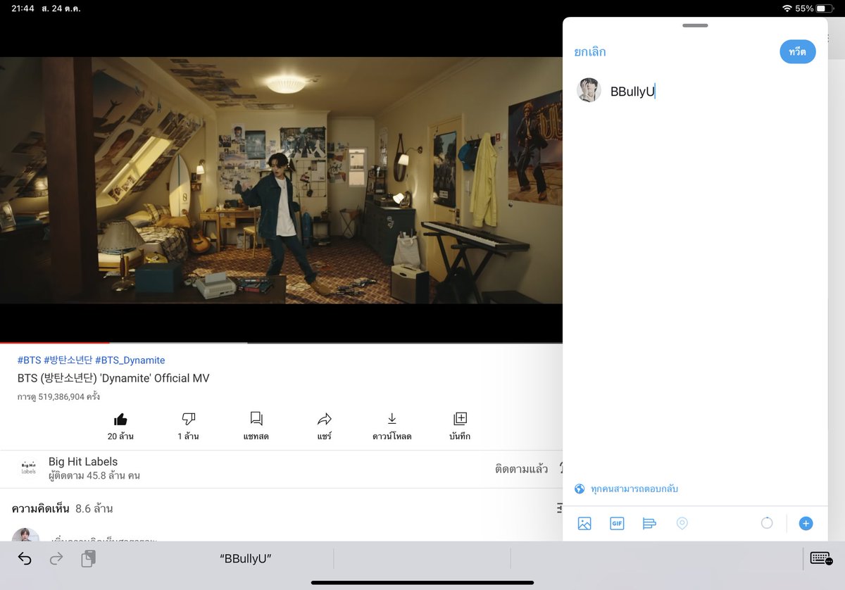
Task: Tap the sheet grabber handle on composer
Action: [x=695, y=25]
